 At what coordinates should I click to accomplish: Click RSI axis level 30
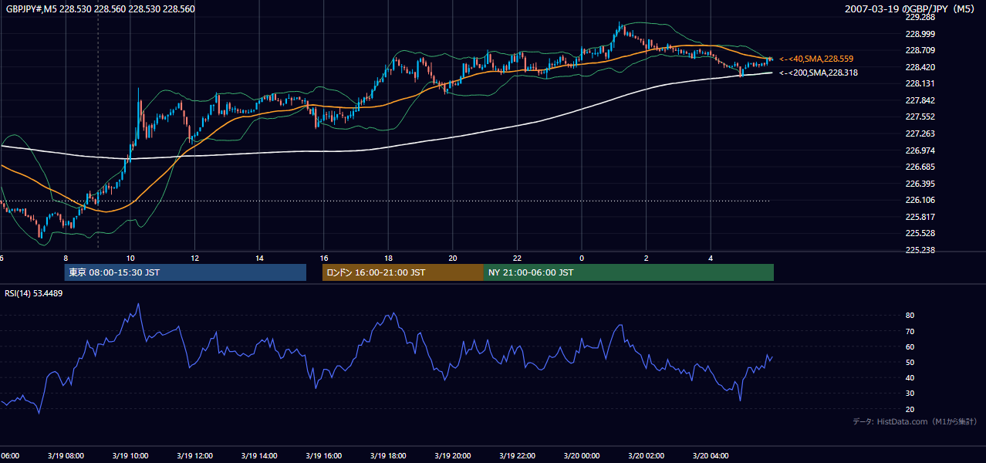(910, 394)
